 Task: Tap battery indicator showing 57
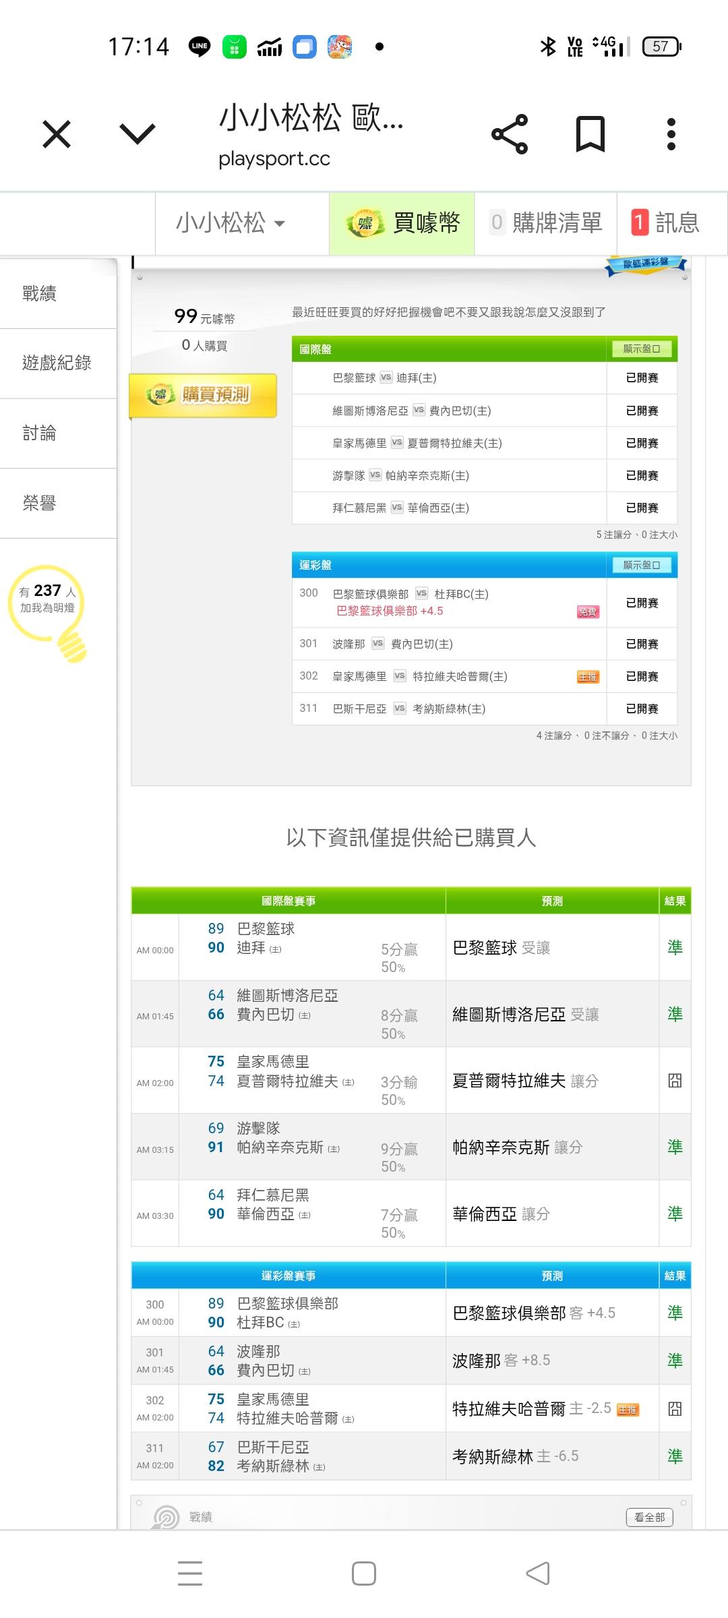pos(662,47)
